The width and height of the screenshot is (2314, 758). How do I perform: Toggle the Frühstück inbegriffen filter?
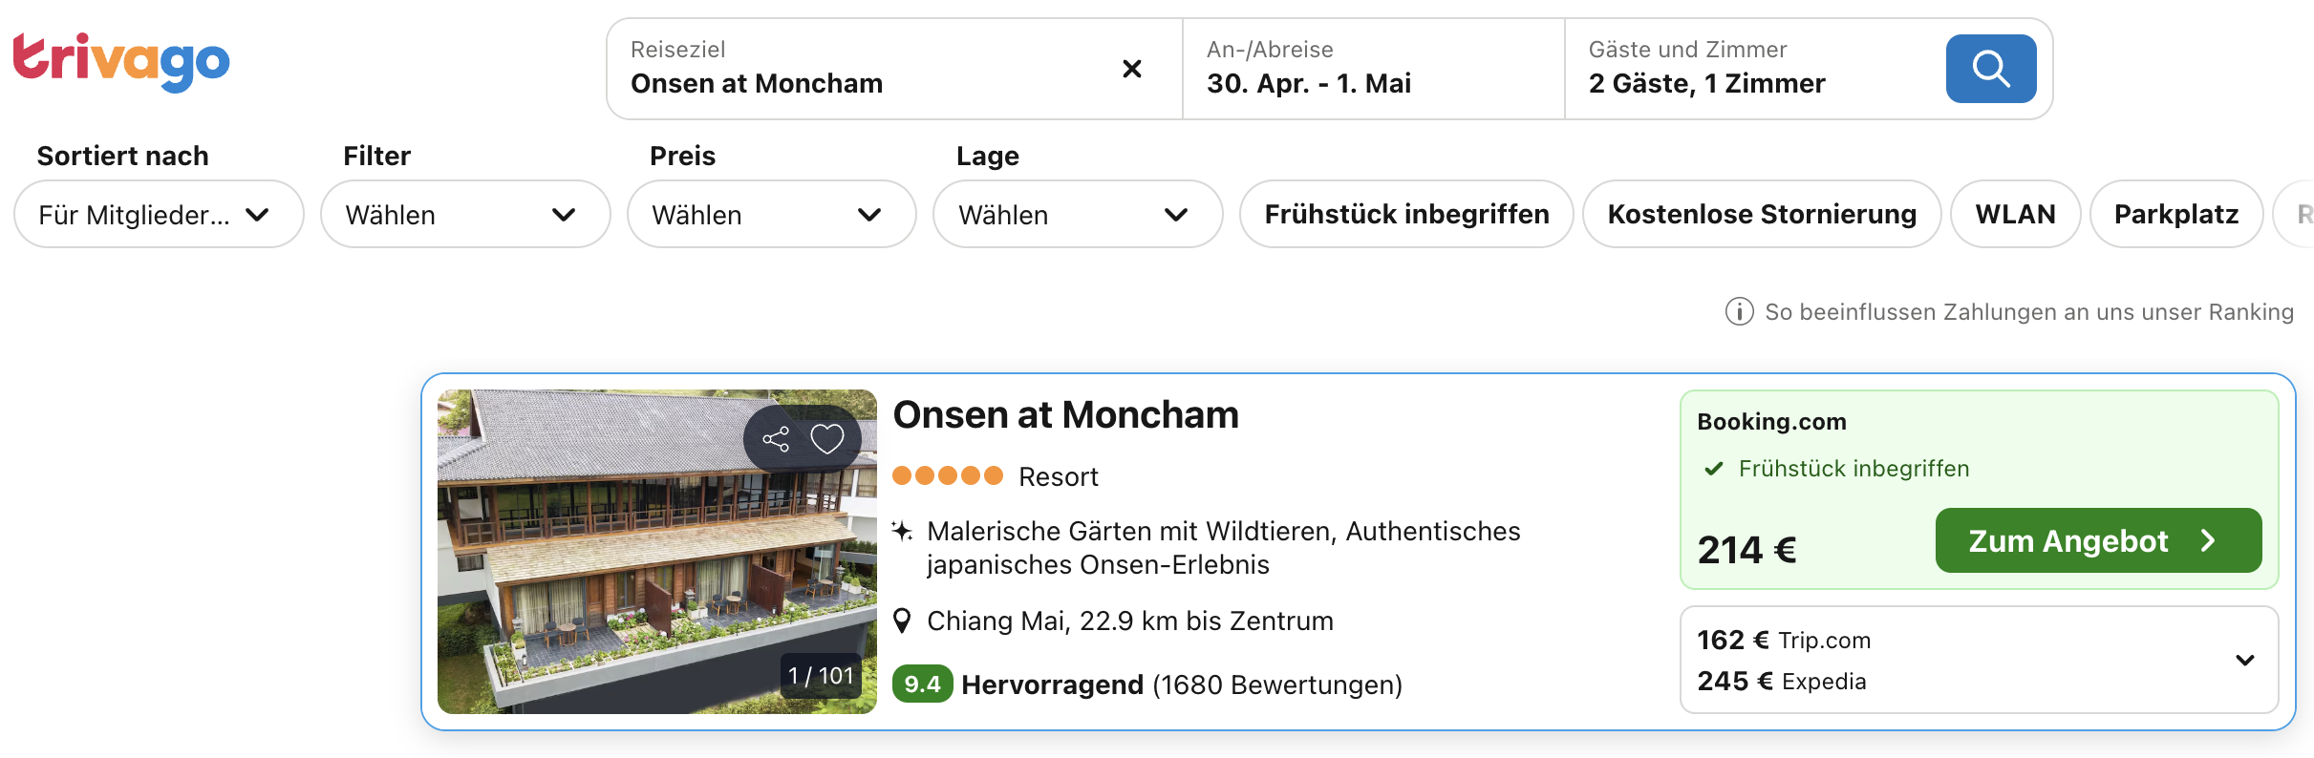pos(1406,214)
